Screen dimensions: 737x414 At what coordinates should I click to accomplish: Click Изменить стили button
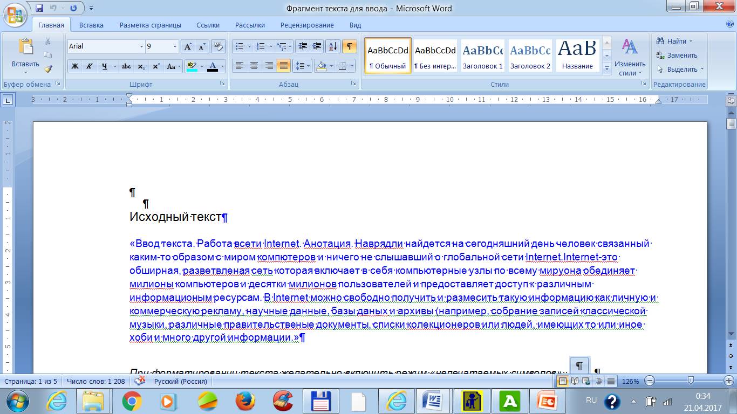tap(630, 57)
